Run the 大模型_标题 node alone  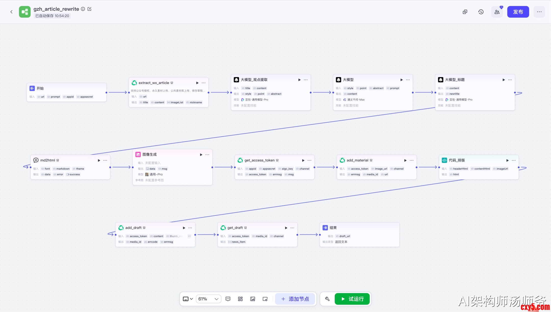point(504,80)
